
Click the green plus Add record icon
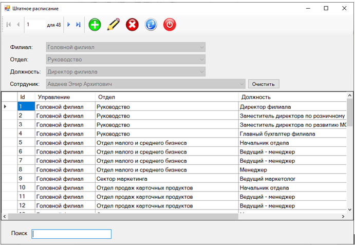[95, 25]
